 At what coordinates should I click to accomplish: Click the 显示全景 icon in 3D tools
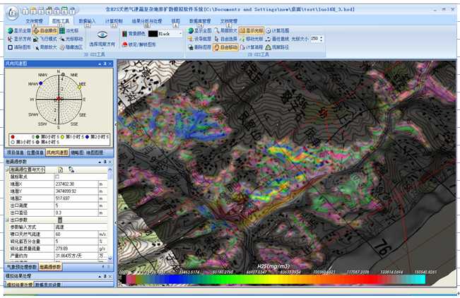coord(10,31)
